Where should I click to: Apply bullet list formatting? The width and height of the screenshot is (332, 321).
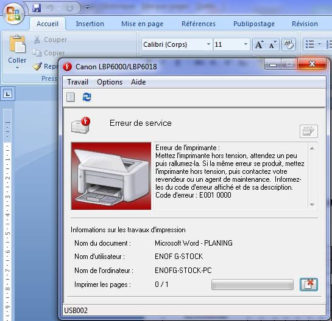pyautogui.click(x=310, y=44)
